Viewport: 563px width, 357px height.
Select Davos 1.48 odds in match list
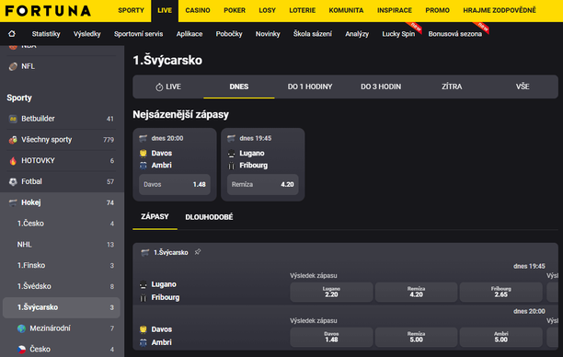click(x=331, y=337)
